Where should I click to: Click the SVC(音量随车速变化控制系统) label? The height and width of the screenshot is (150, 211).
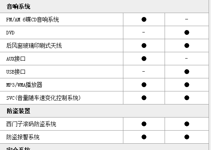pos(44,98)
